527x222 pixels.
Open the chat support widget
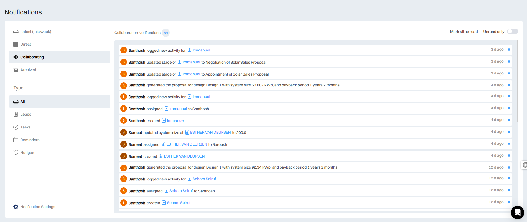pyautogui.click(x=517, y=212)
